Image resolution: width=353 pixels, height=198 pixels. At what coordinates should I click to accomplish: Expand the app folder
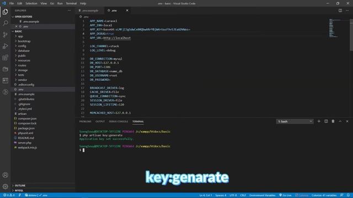(x=20, y=36)
